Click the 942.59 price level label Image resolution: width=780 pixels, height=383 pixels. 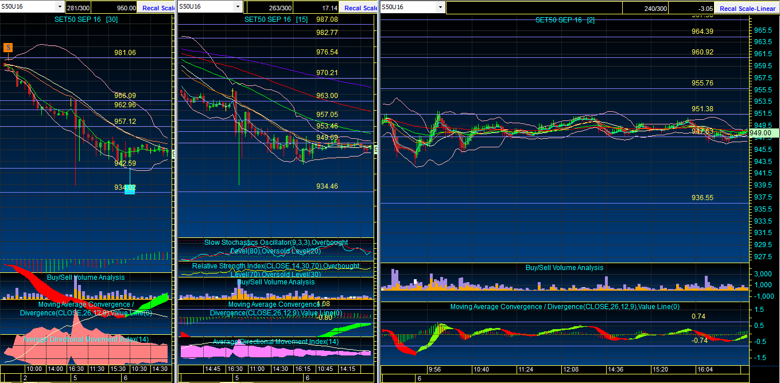coord(125,163)
